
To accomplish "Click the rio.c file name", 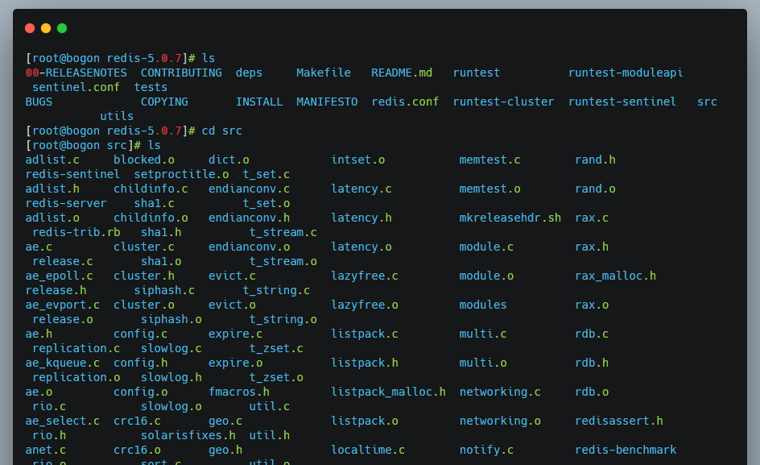I will (49, 406).
